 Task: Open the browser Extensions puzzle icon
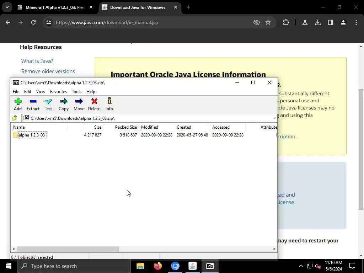pyautogui.click(x=286, y=22)
